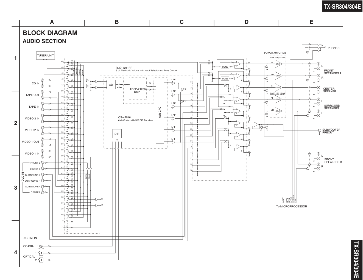363x280 pixels.
Task: Click the BLOCK DIAGRAM title
Action: coord(50,33)
